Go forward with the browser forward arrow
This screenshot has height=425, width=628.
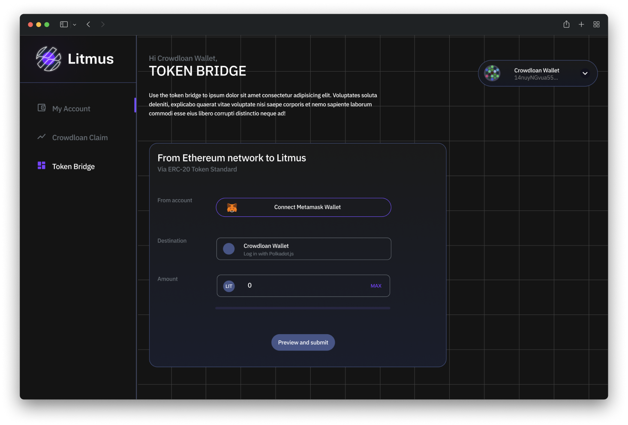click(103, 24)
